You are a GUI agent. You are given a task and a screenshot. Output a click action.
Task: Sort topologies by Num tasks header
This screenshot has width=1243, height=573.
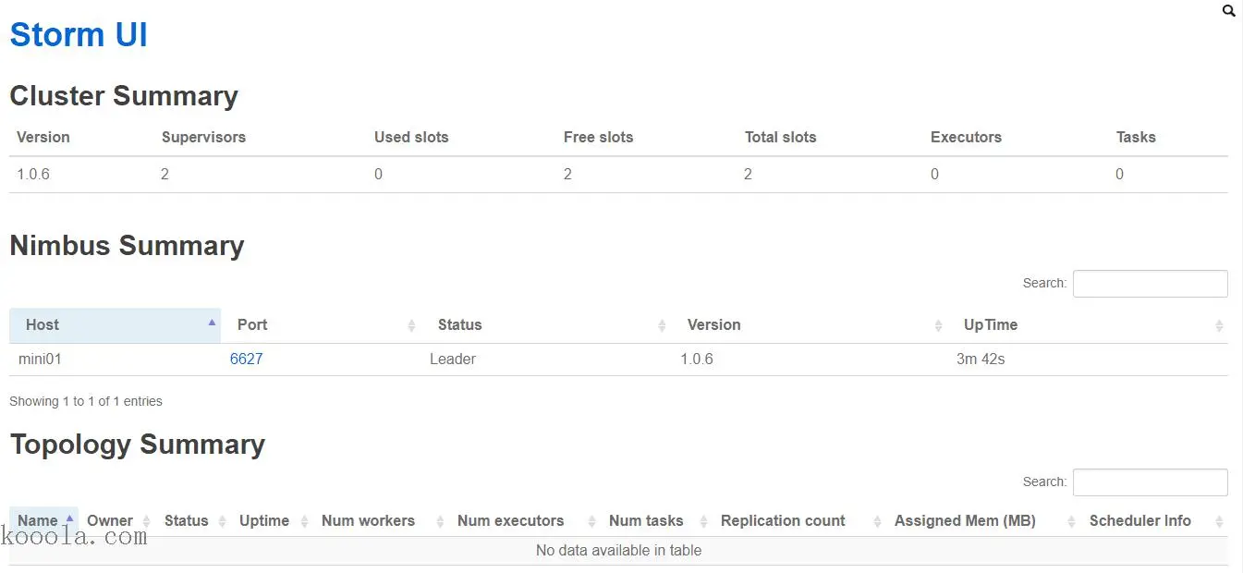[646, 521]
